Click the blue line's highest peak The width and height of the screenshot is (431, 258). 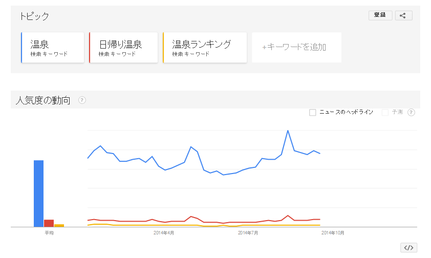pyautogui.click(x=288, y=131)
